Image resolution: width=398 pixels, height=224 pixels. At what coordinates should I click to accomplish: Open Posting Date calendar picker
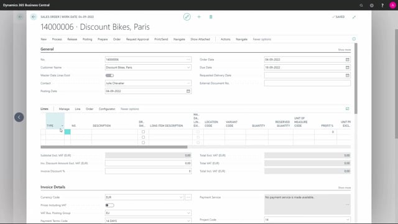[188, 91]
